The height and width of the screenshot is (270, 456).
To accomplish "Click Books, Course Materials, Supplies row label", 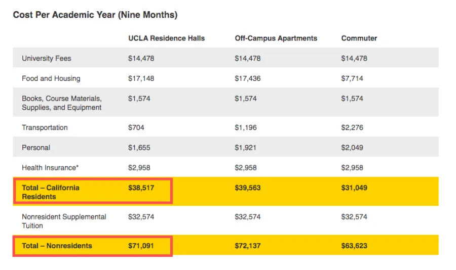I will click(61, 103).
